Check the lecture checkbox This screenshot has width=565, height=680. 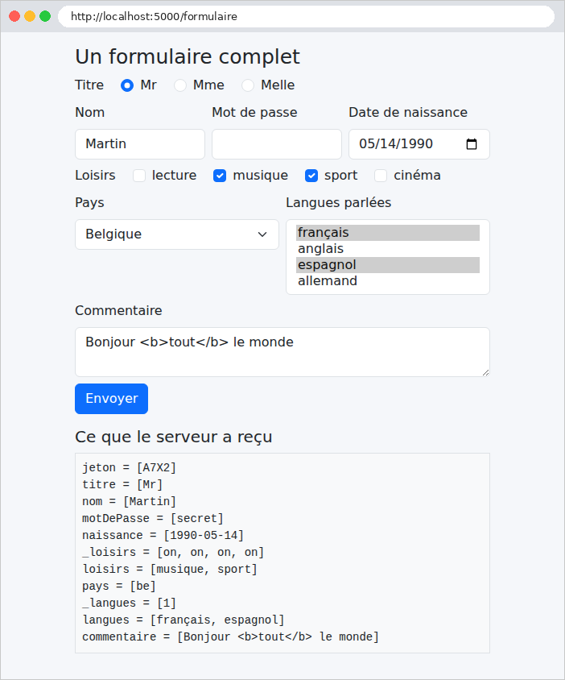tap(139, 176)
